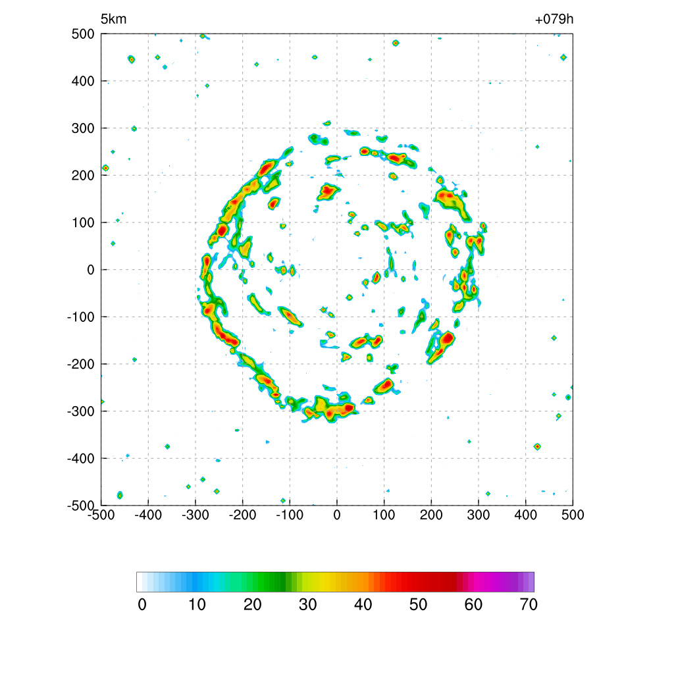Select the y-axis tick label -300
The width and height of the screenshot is (674, 674).
(x=81, y=411)
